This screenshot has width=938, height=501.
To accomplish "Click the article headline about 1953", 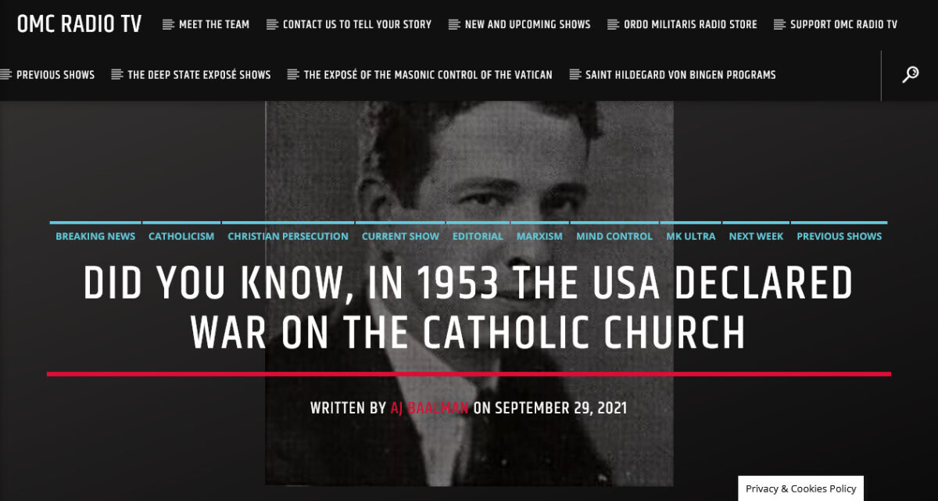I will coord(468,308).
